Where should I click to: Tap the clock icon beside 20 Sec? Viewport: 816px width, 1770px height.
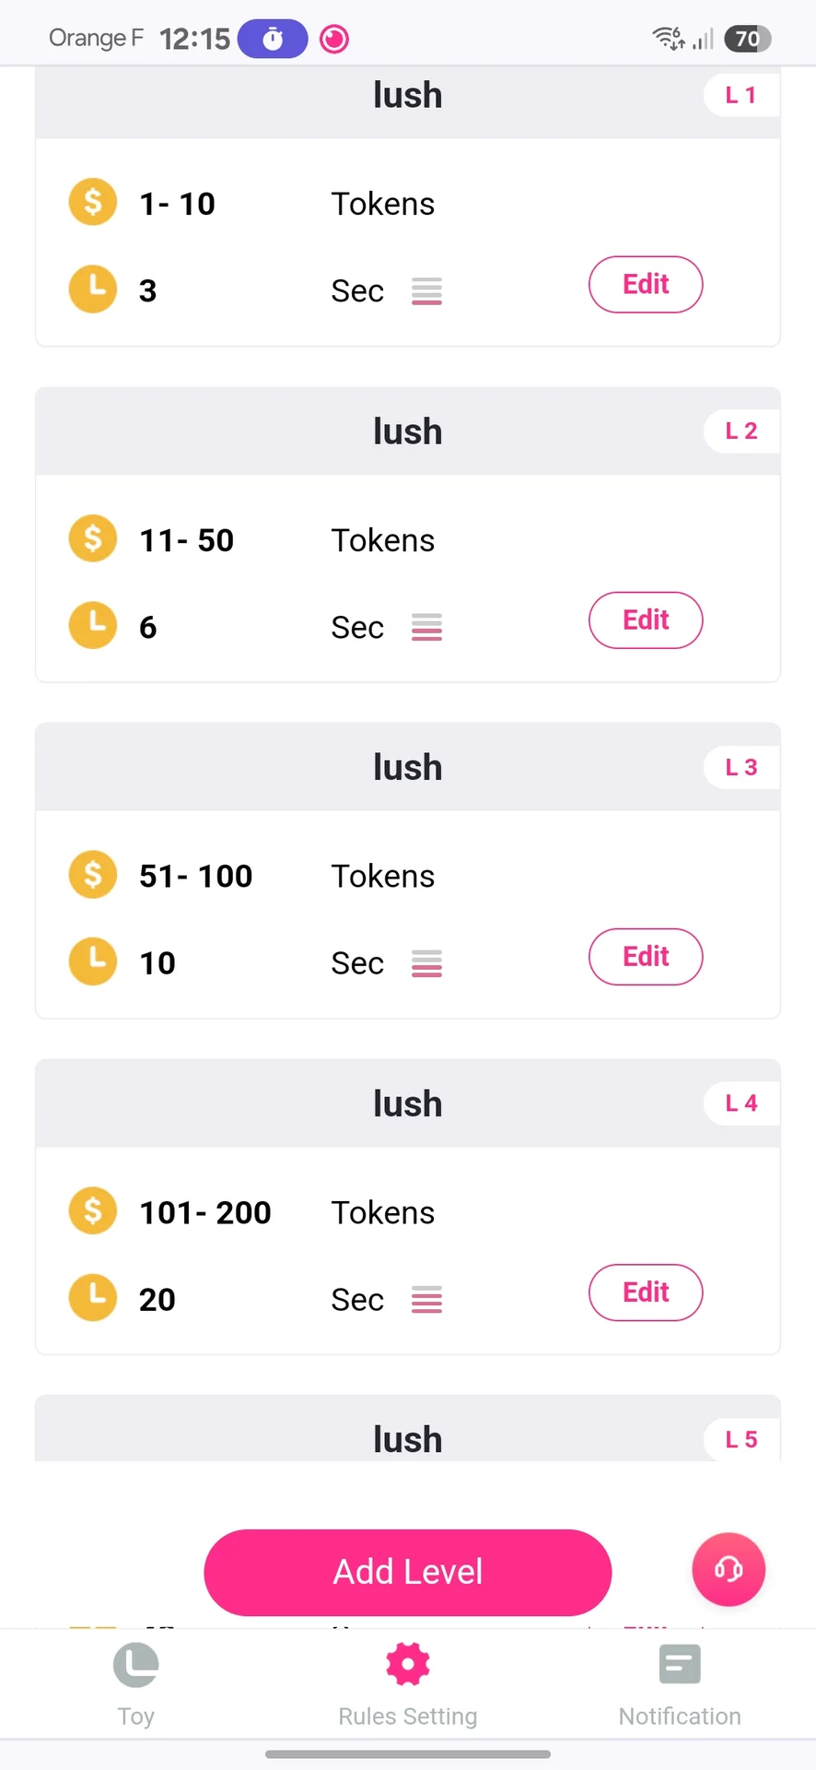click(x=93, y=1298)
